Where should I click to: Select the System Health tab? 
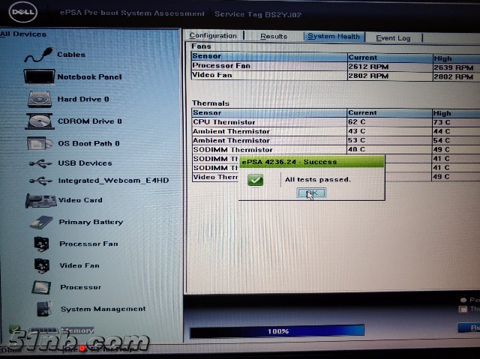tap(333, 36)
